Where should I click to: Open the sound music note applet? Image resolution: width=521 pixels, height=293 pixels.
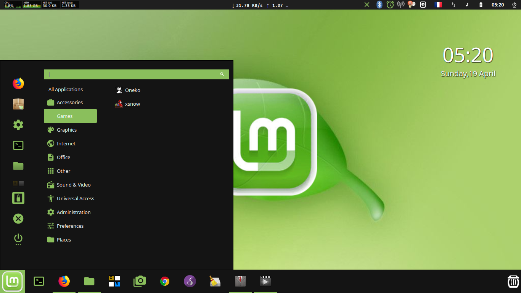467,5
